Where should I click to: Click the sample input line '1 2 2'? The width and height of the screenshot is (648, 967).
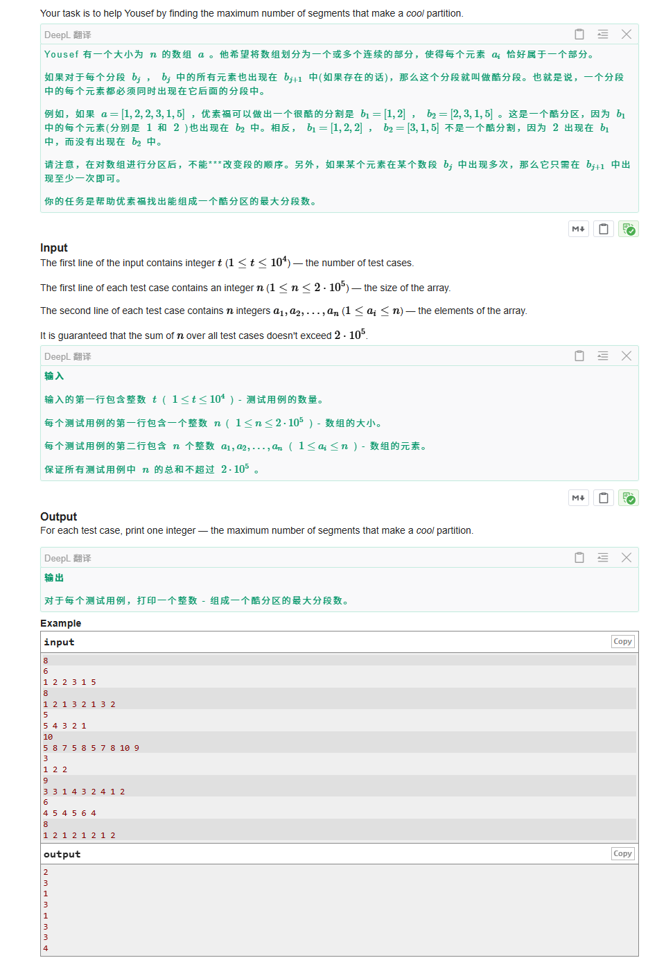(55, 769)
